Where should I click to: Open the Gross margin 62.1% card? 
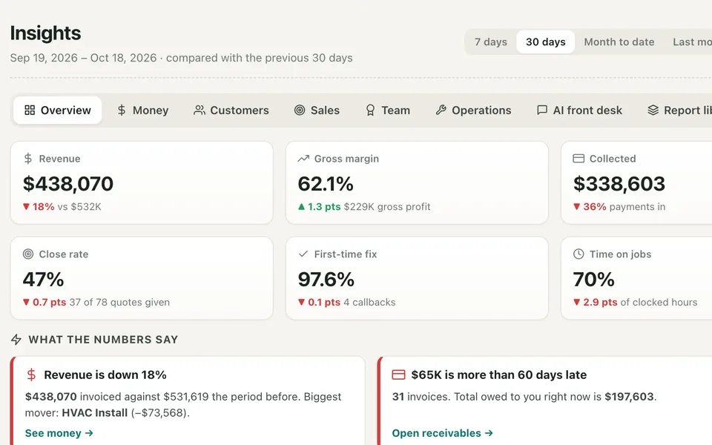coord(417,182)
